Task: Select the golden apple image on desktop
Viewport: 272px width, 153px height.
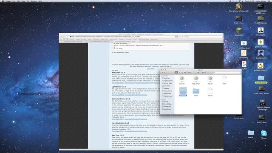Action: [261, 42]
